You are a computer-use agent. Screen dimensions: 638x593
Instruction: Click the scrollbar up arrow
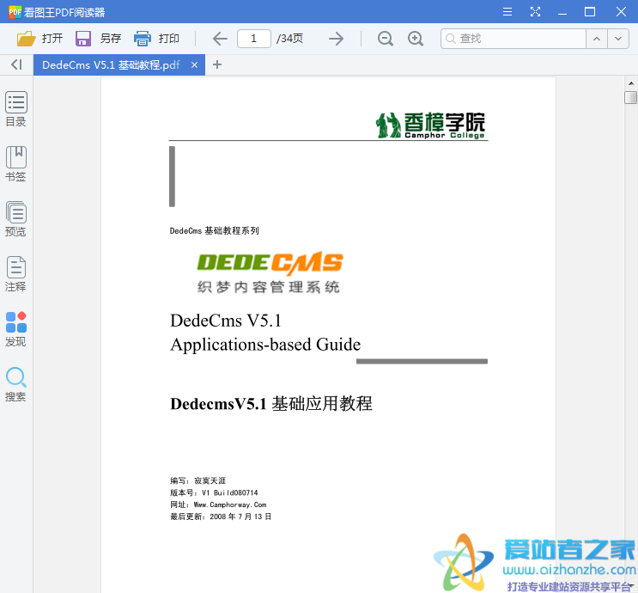pos(630,83)
